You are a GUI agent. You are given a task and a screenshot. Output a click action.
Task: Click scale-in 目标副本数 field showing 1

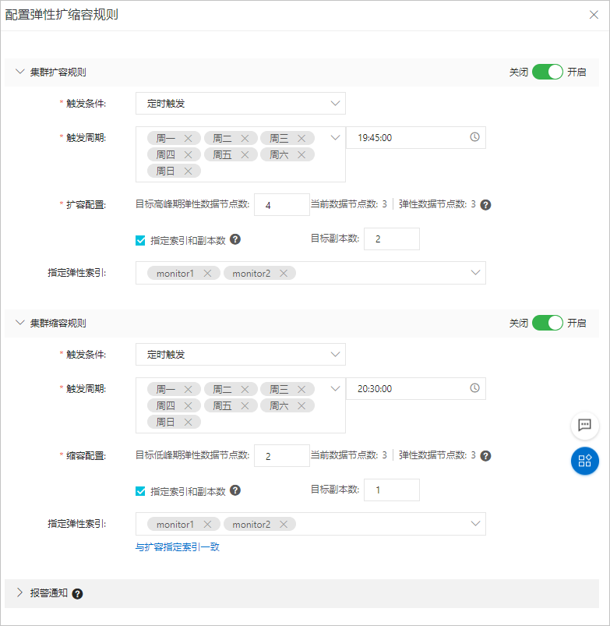pyautogui.click(x=392, y=490)
